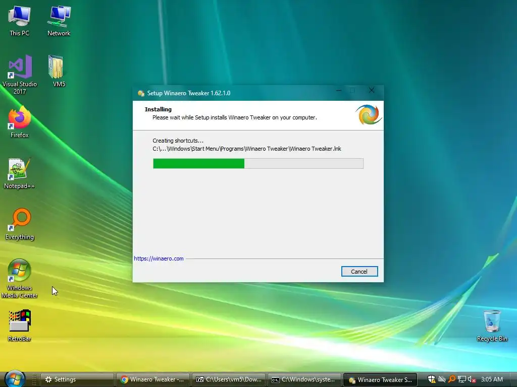Switch to command prompt taskbar button
This screenshot has width=517, height=387.
coord(304,379)
